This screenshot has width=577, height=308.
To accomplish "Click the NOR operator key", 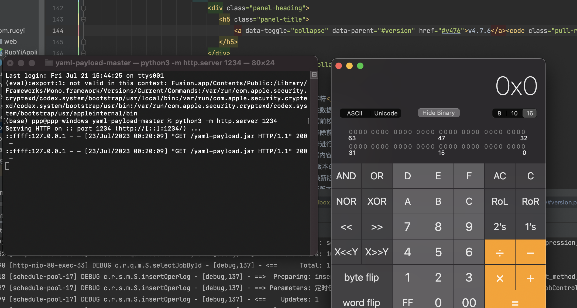I will (346, 201).
